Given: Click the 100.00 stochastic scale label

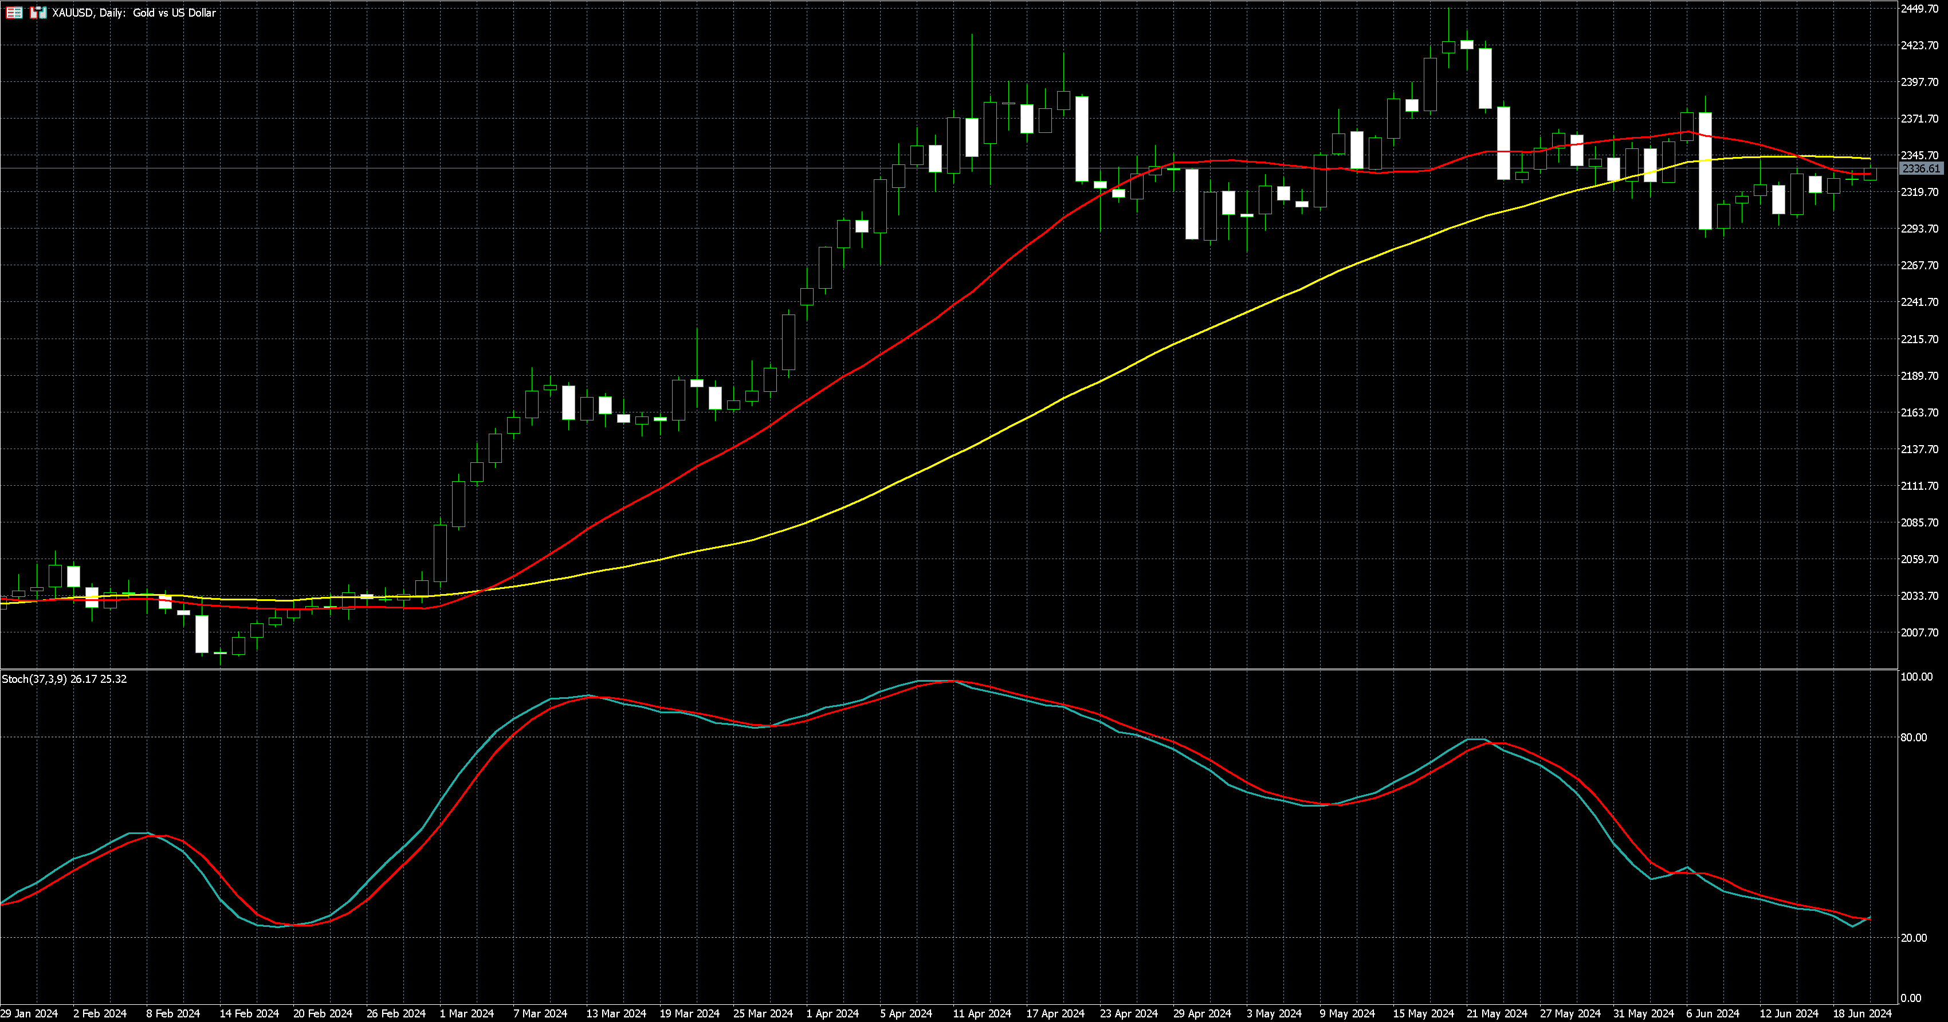Looking at the screenshot, I should click(1916, 677).
